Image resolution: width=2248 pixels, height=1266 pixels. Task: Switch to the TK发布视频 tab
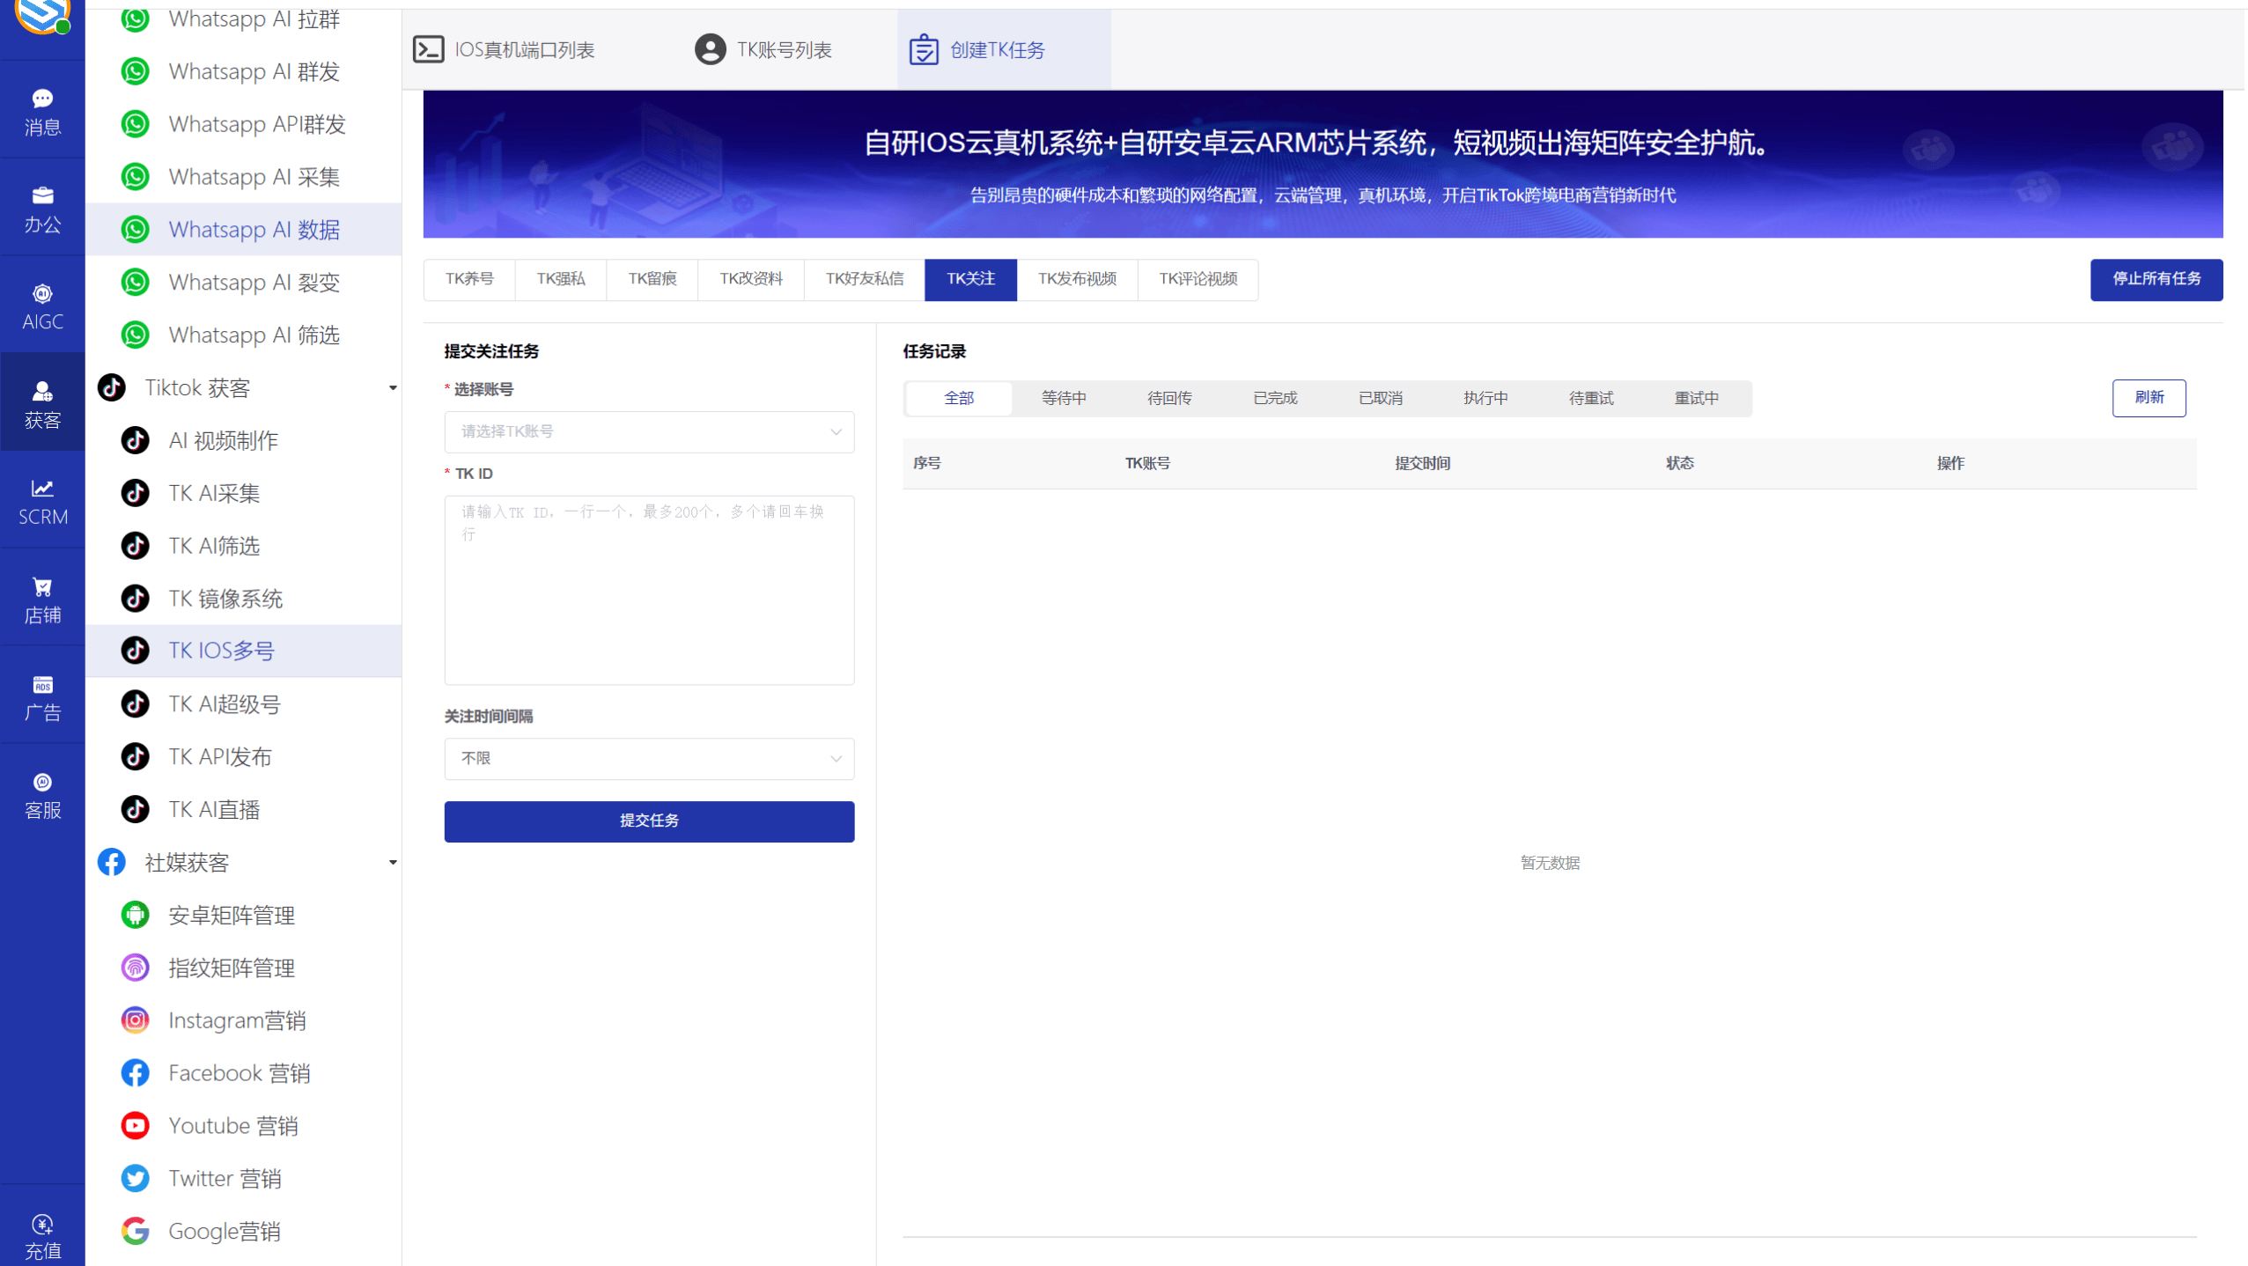tap(1077, 279)
